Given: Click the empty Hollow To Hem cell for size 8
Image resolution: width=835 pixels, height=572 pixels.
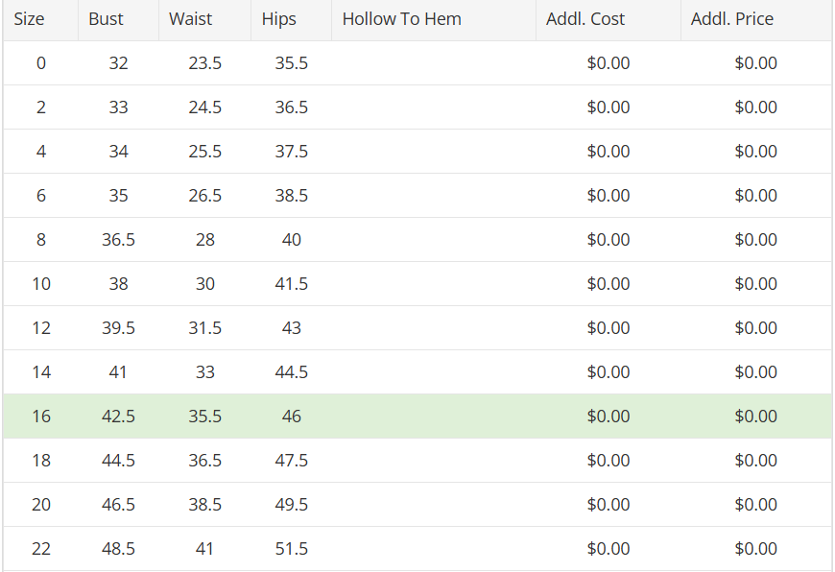Looking at the screenshot, I should click(433, 240).
